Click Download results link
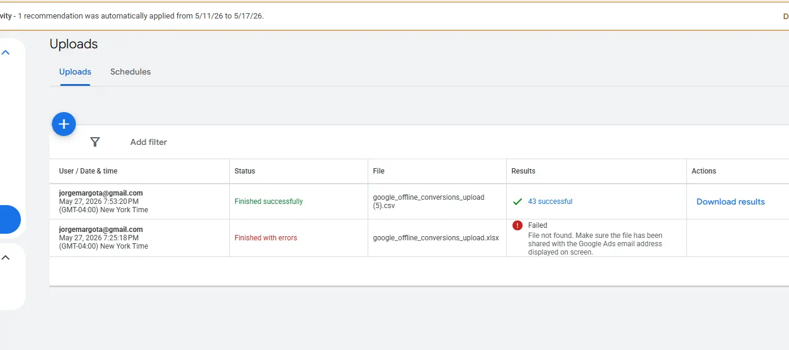 [731, 202]
